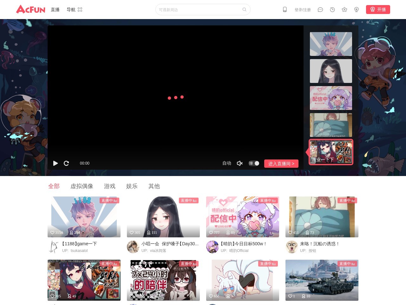This screenshot has width=406, height=305.
Task: Click 晴韵Official's avatar icon
Action: point(213,247)
